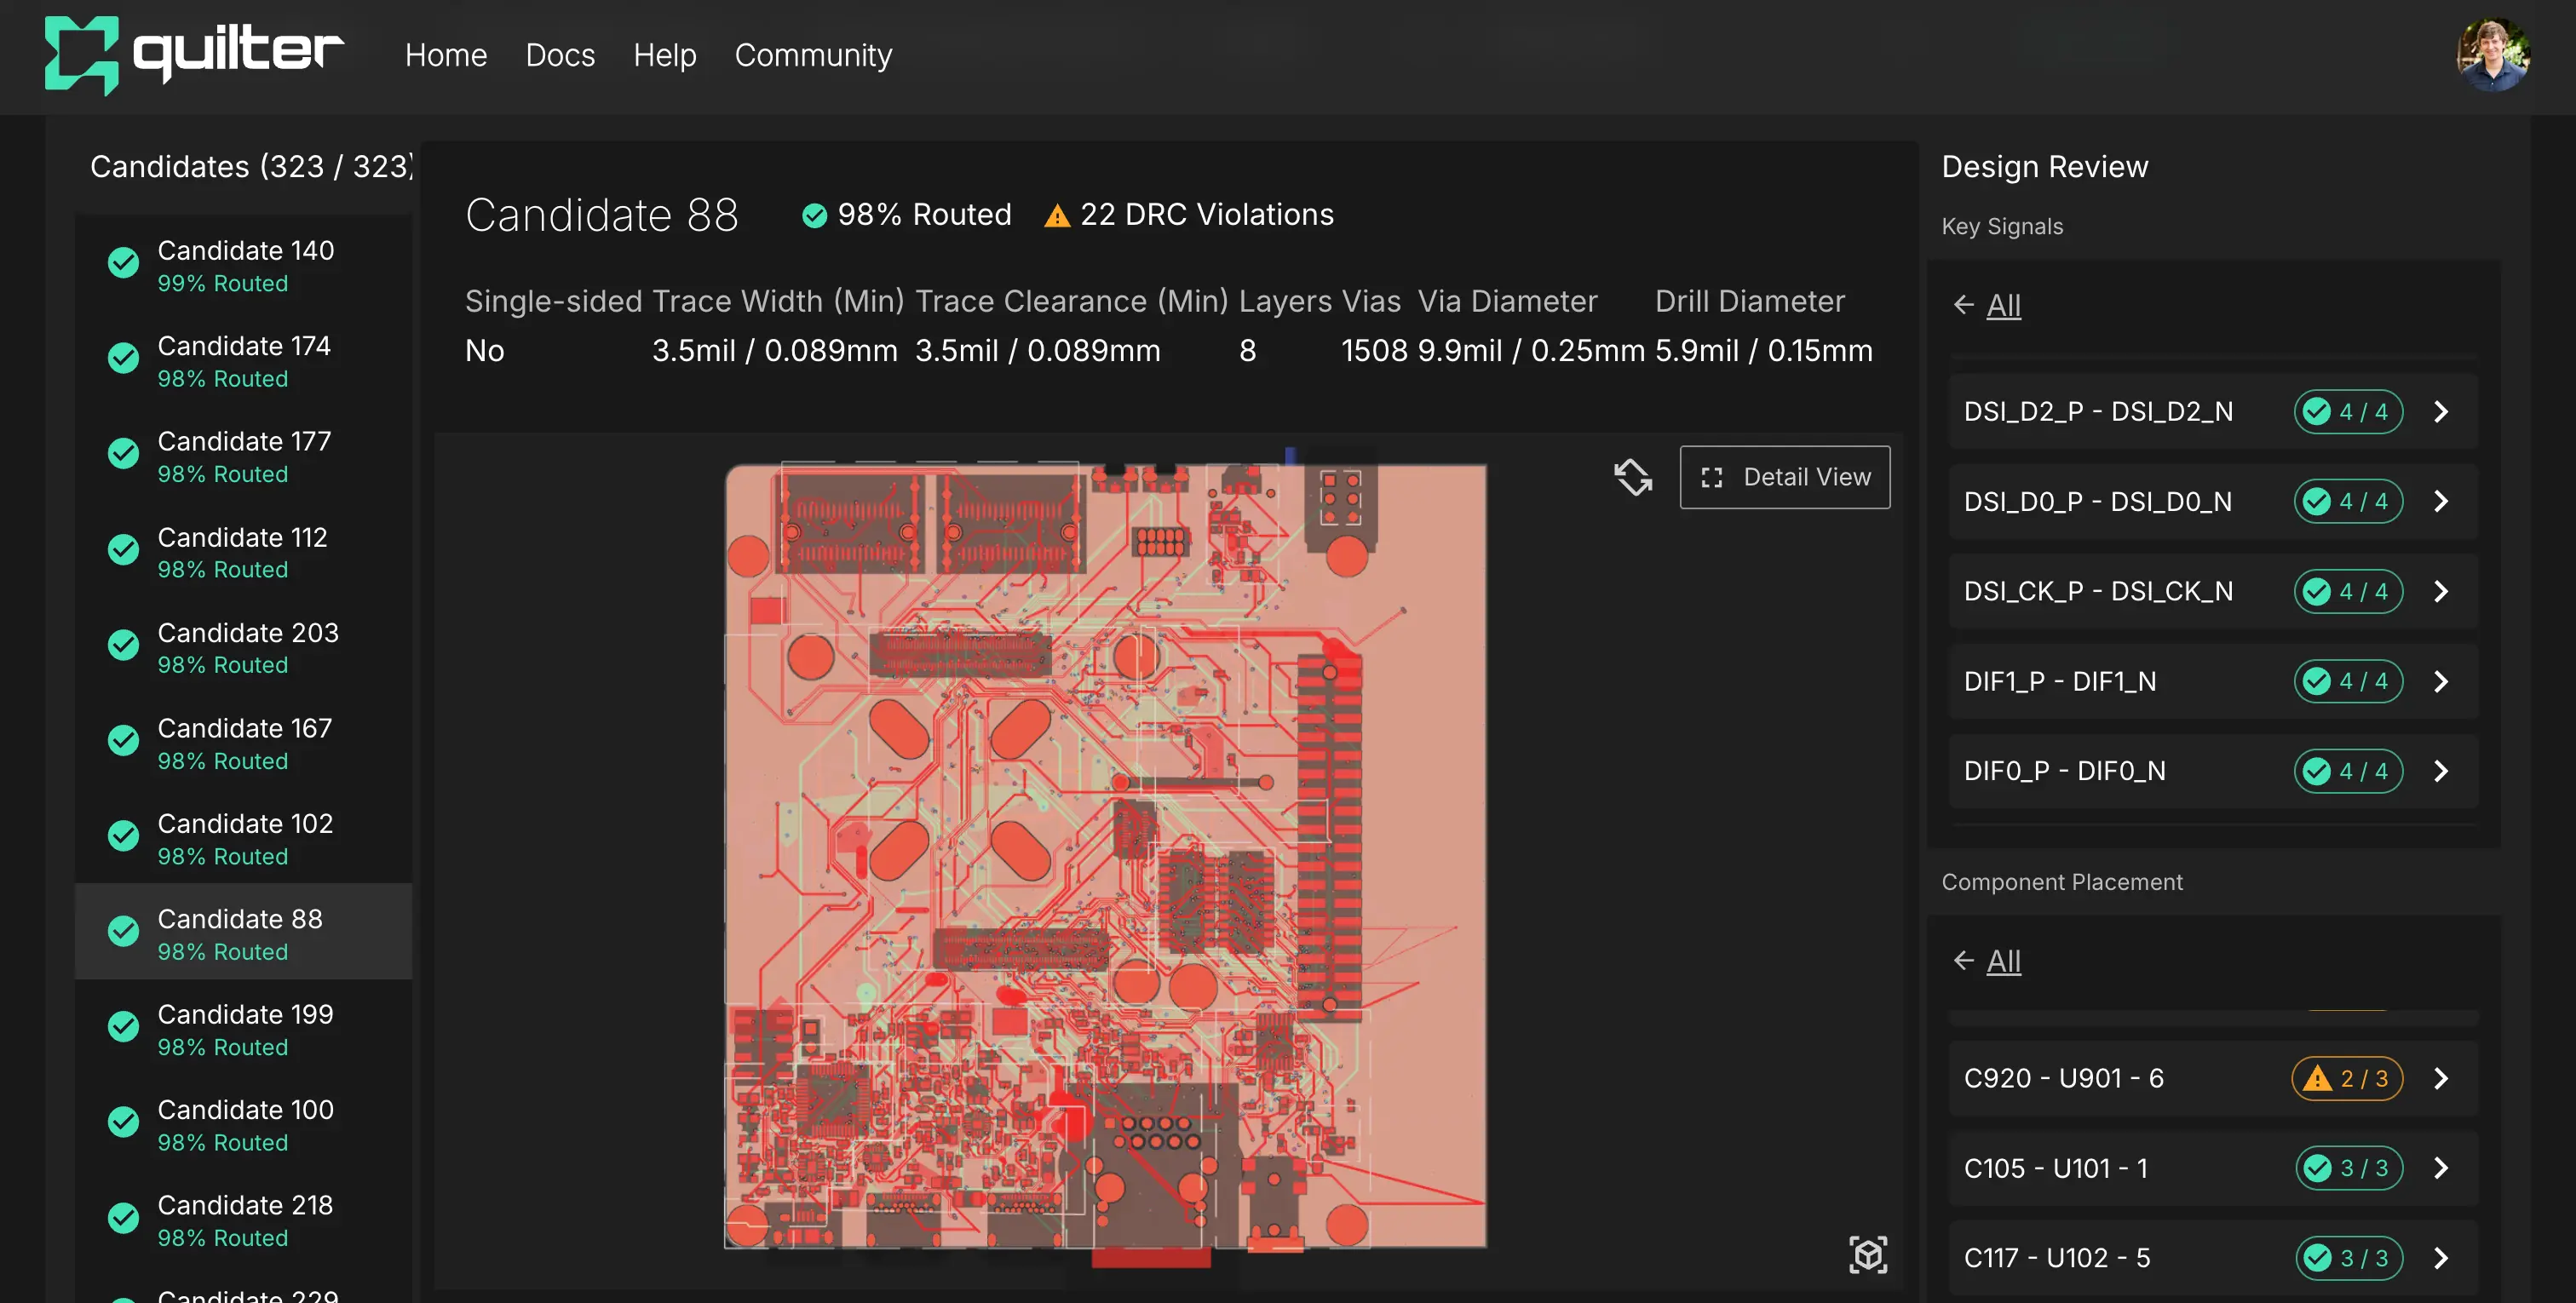Image resolution: width=2576 pixels, height=1303 pixels.
Task: Click the Key Signals back arrow
Action: coord(1963,305)
